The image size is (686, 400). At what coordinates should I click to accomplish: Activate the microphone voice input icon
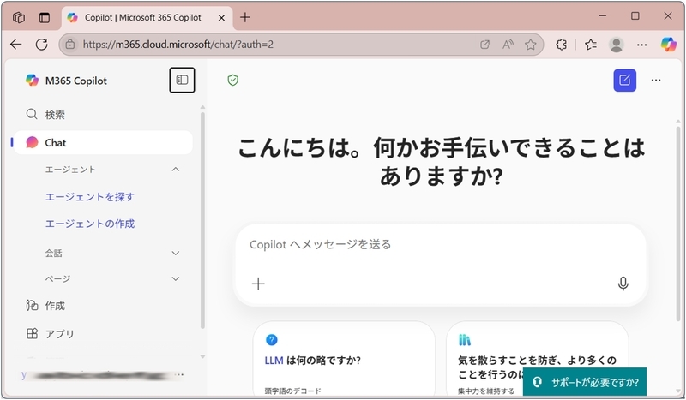point(623,284)
